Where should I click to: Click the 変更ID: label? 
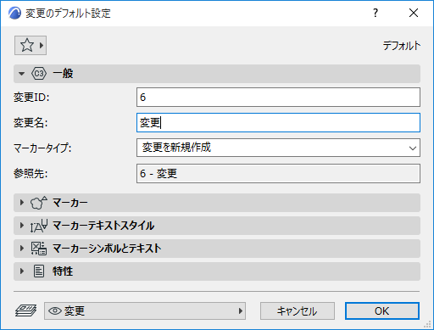tap(31, 98)
